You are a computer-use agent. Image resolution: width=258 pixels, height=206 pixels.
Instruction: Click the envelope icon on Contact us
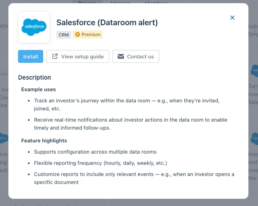coord(121,56)
